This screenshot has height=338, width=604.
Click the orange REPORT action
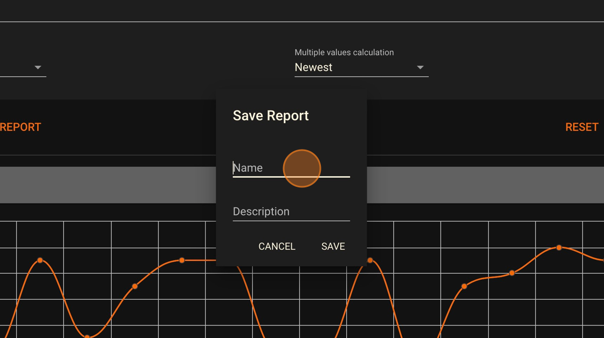tap(20, 126)
